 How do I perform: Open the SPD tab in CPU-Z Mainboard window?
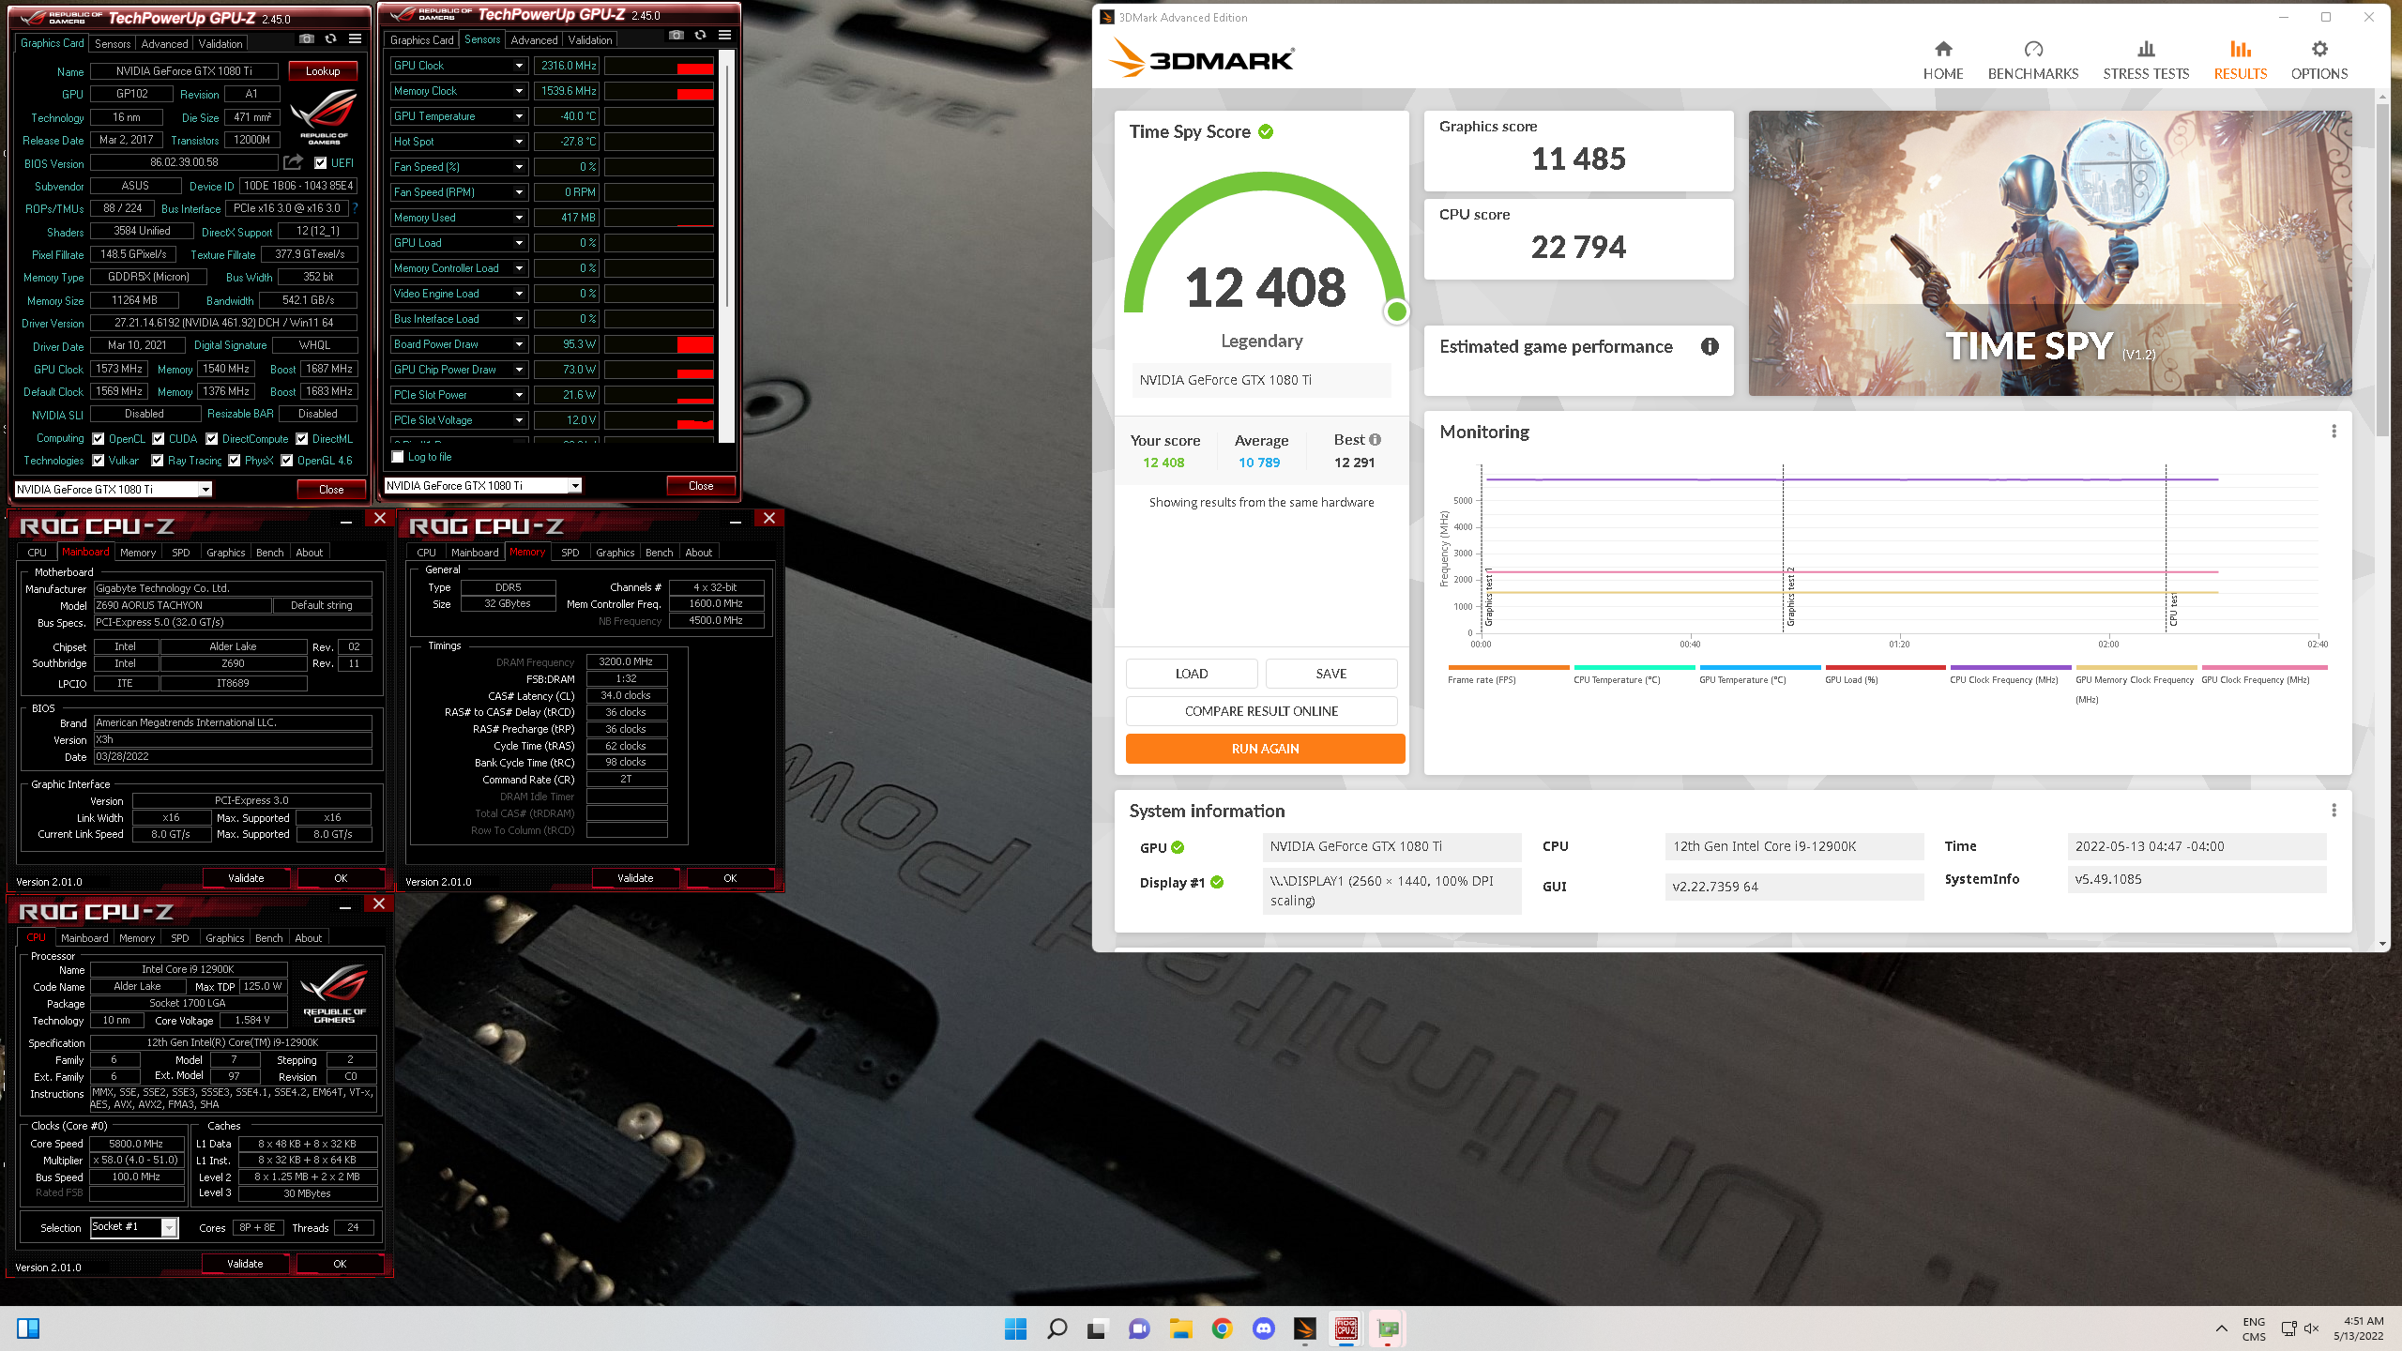[181, 553]
